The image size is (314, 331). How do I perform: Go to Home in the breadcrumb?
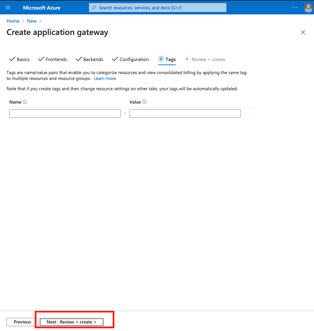click(x=13, y=21)
